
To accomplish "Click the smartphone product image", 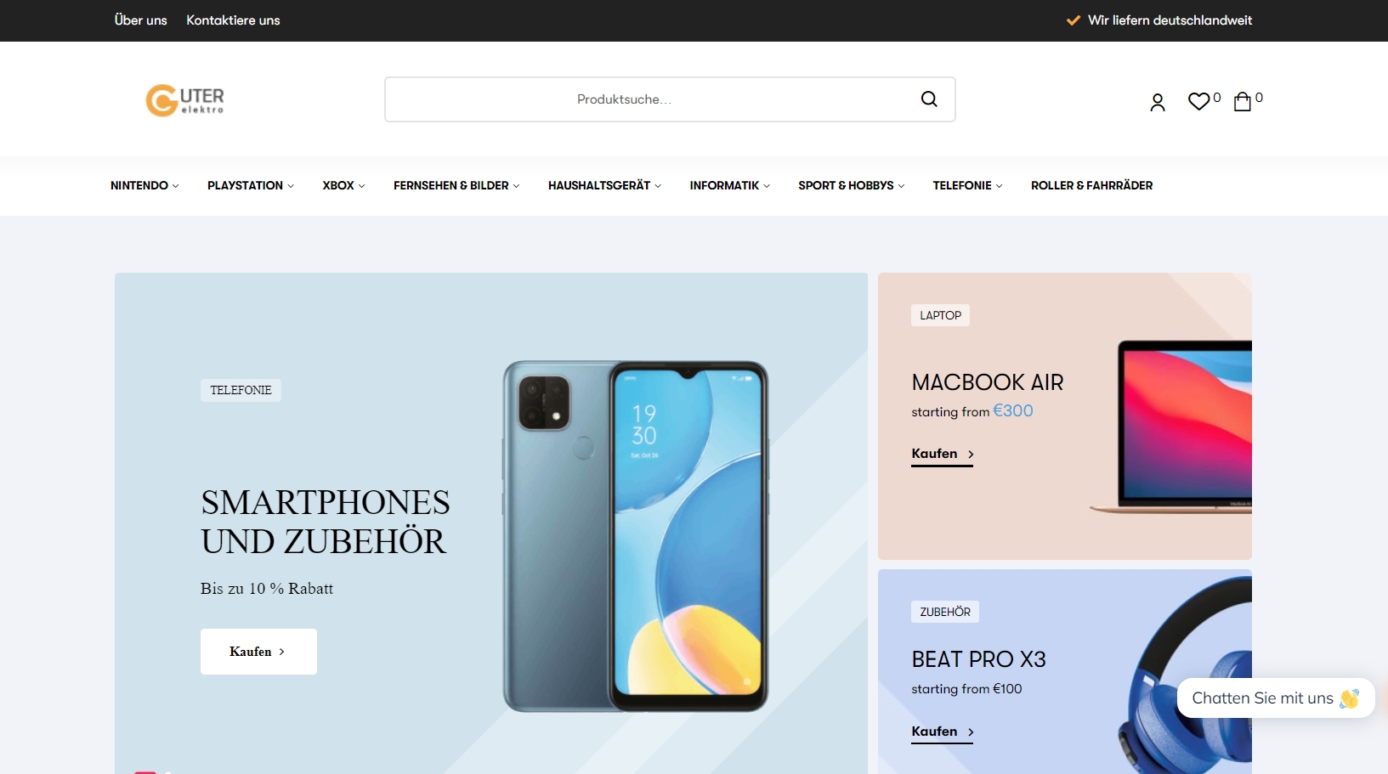I will click(x=635, y=536).
